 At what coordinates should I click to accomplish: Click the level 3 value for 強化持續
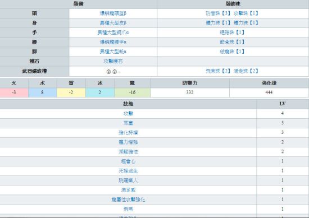[283, 132]
